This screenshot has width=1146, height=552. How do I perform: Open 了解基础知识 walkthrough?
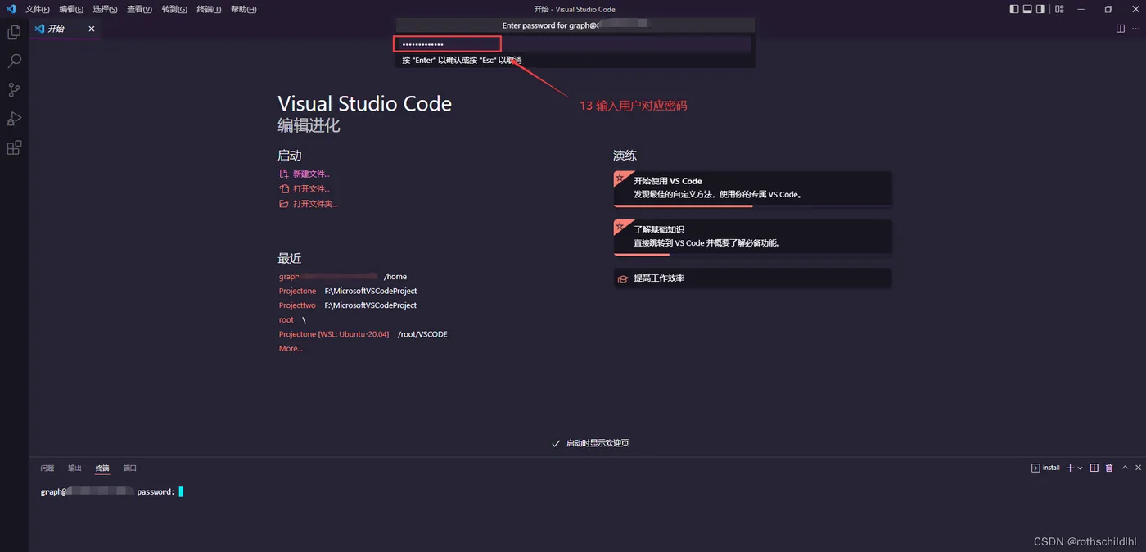(752, 238)
